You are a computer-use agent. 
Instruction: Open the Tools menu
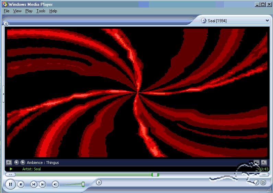pyautogui.click(x=41, y=11)
